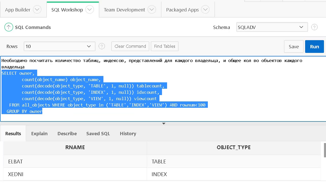Select the INDEX result cell
This screenshot has width=326, height=183.
[234, 174]
